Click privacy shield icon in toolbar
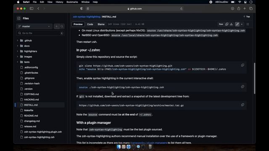269x151 pixels. (x=82, y=8)
